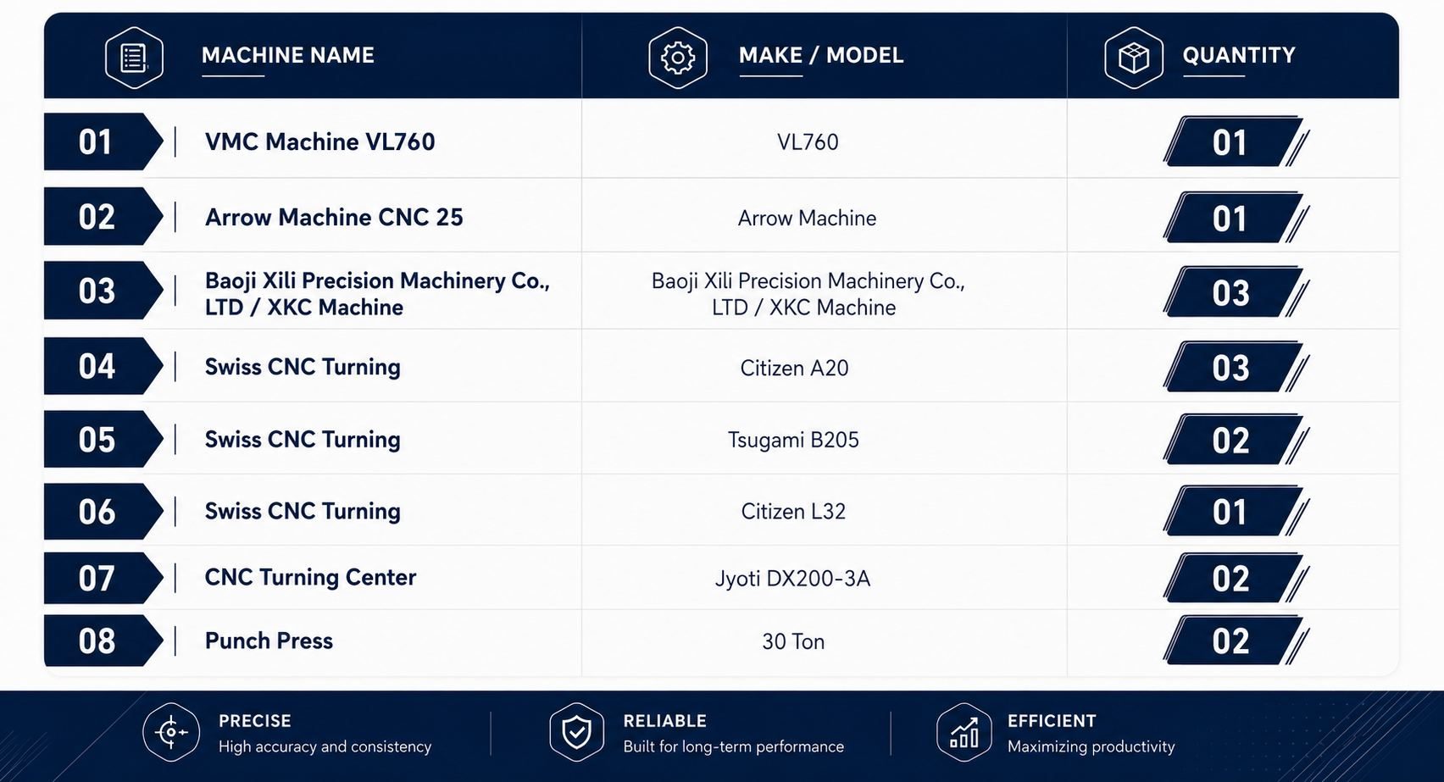
Task: Click the bar chart Efficient icon
Action: (964, 732)
